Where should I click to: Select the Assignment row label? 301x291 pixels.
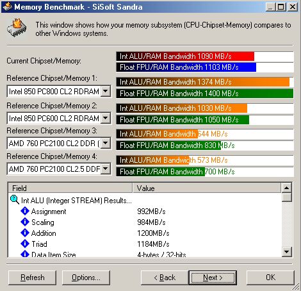coord(49,212)
